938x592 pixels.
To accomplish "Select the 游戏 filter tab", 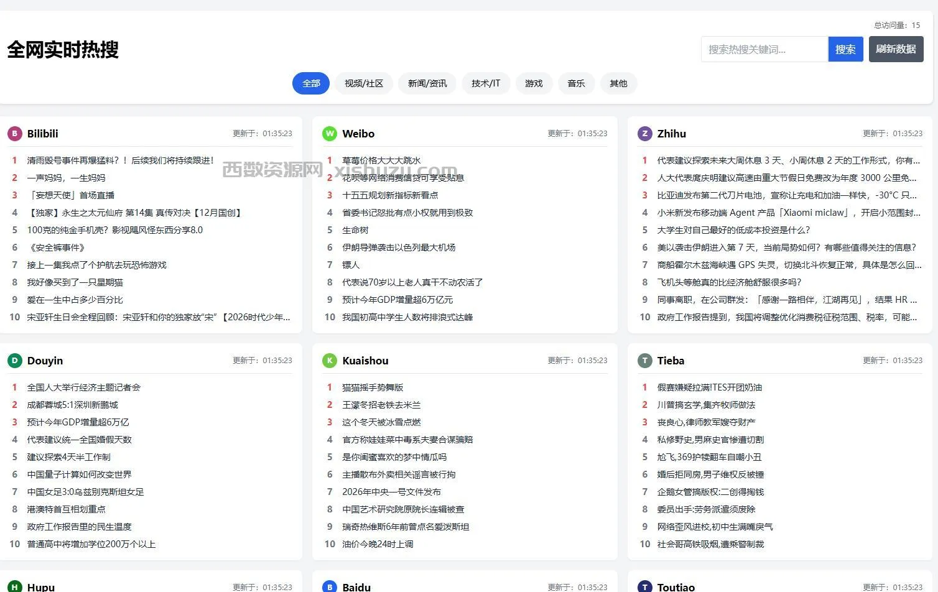I will pos(534,83).
